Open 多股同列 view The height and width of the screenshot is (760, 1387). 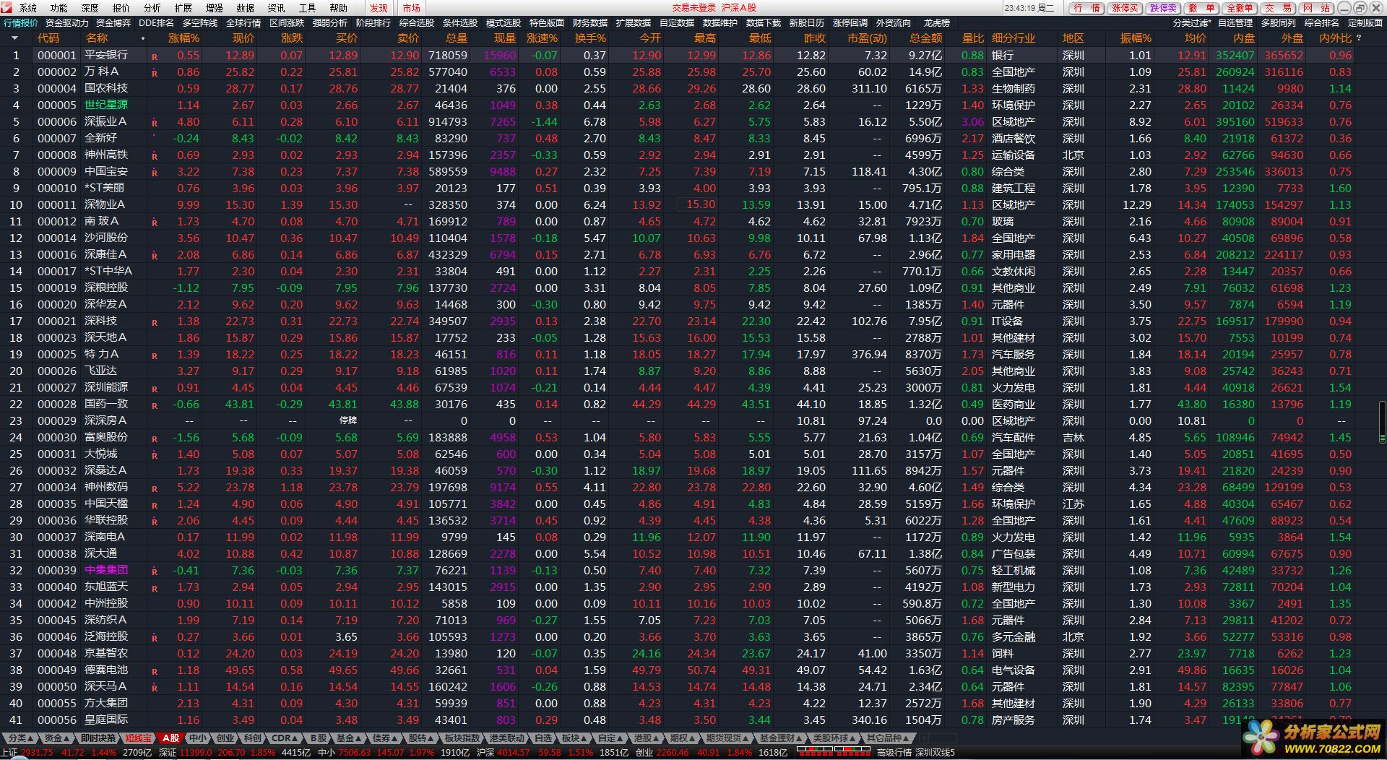(1279, 23)
